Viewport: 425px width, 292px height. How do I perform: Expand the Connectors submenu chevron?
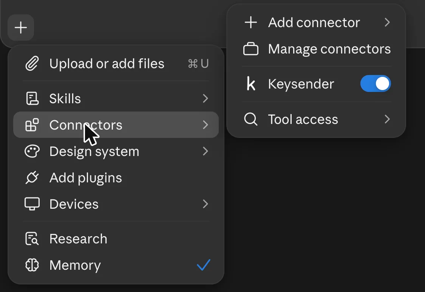(206, 125)
